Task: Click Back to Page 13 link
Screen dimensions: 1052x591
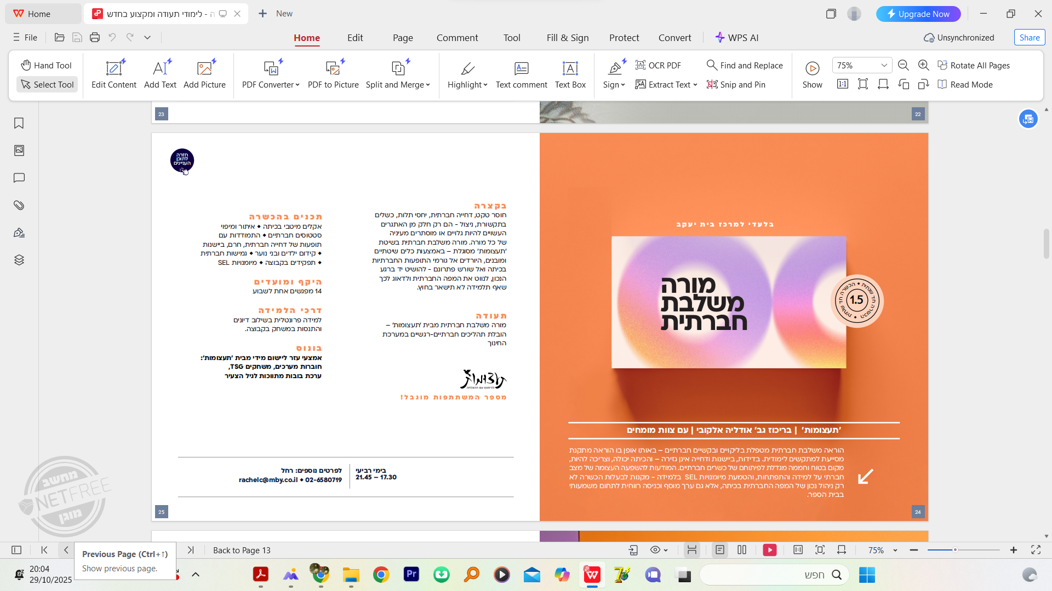Action: [x=242, y=550]
